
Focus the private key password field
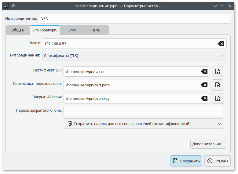(x=143, y=111)
